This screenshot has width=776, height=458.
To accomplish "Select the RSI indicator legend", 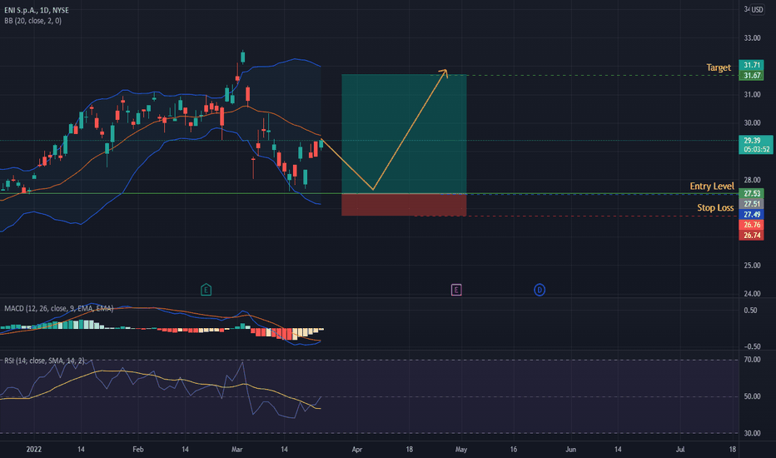I will click(44, 361).
